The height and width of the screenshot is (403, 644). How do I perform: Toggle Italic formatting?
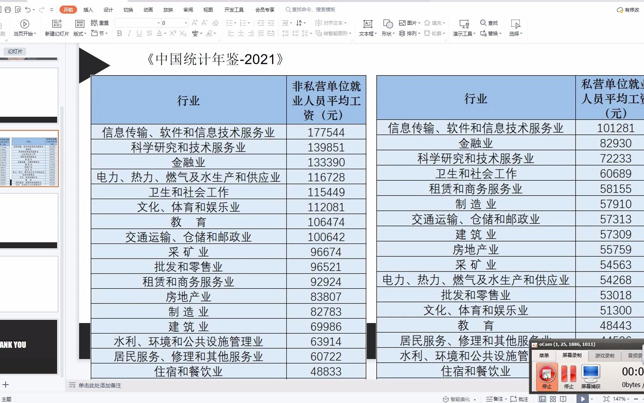(129, 33)
